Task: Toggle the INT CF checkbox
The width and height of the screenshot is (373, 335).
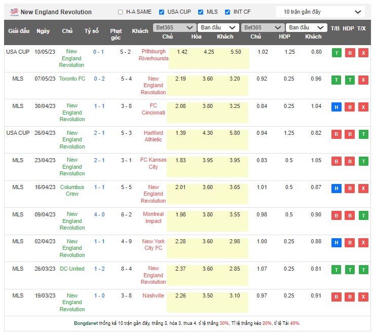Action: (227, 12)
